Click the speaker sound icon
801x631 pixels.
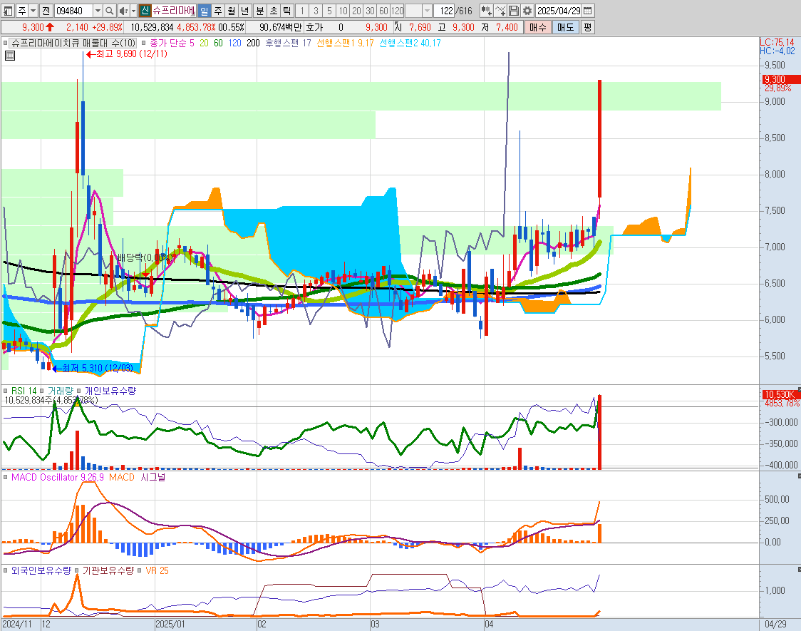[x=123, y=11]
